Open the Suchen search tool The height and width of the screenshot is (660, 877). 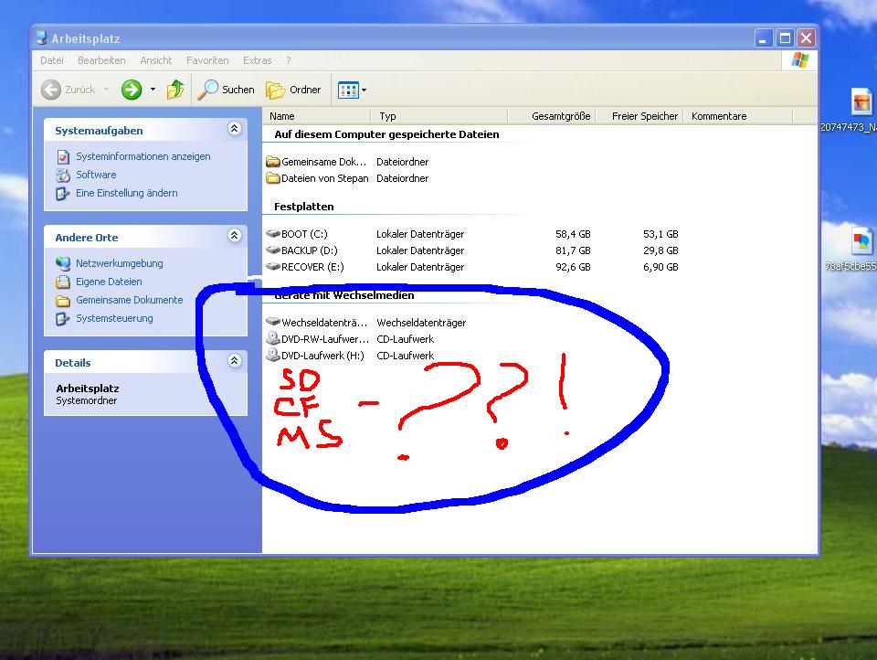coord(227,90)
